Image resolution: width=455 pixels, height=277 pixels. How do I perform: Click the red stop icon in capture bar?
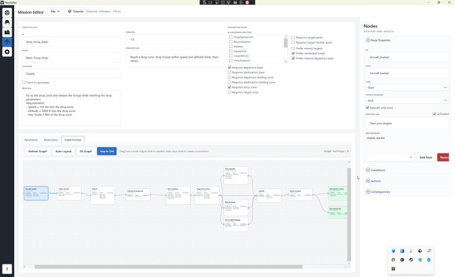click(x=247, y=2)
